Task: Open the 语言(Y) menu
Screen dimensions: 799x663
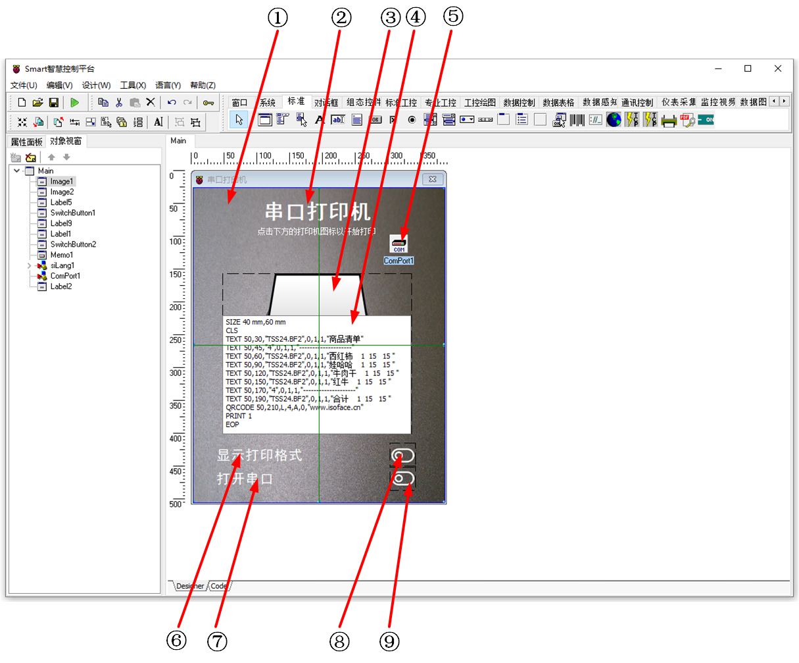Action: (168, 85)
